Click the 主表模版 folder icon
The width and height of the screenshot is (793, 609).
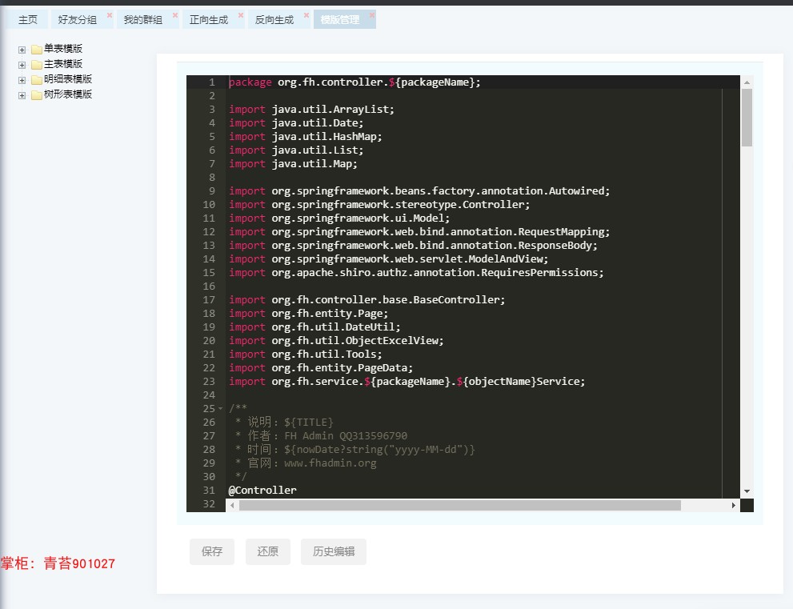(x=37, y=65)
